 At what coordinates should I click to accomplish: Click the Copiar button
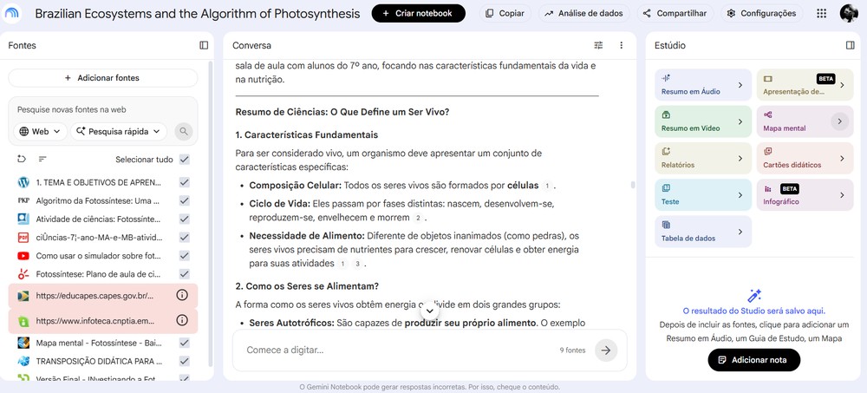(505, 13)
